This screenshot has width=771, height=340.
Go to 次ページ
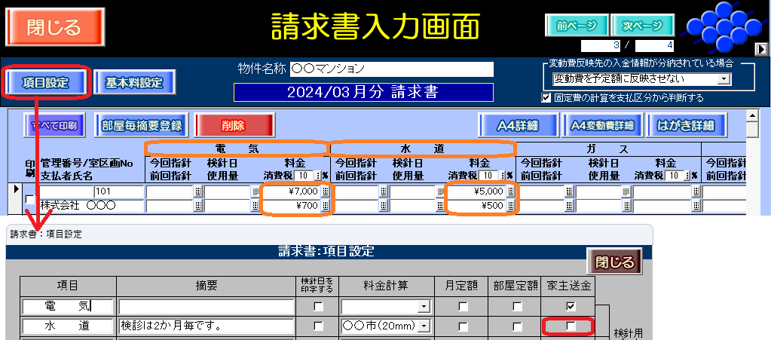[x=642, y=25]
